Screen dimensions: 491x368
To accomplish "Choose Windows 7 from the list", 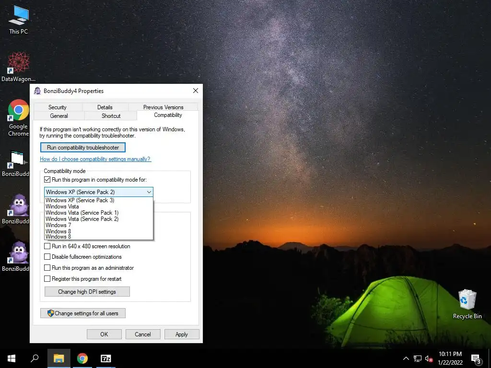I will tap(99, 225).
